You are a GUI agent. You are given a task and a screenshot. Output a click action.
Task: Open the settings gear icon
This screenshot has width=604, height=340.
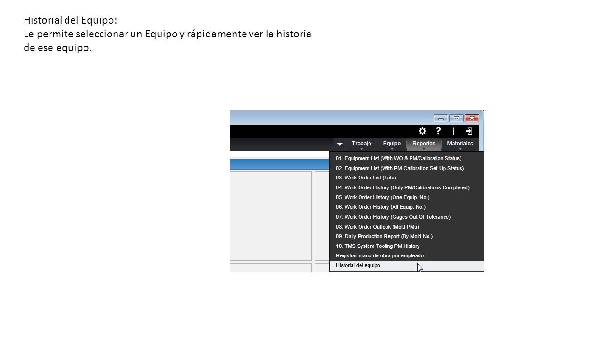point(422,131)
